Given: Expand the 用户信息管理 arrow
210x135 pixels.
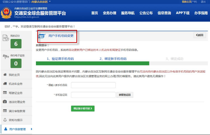Looking at the screenshot, I should coord(31,129).
